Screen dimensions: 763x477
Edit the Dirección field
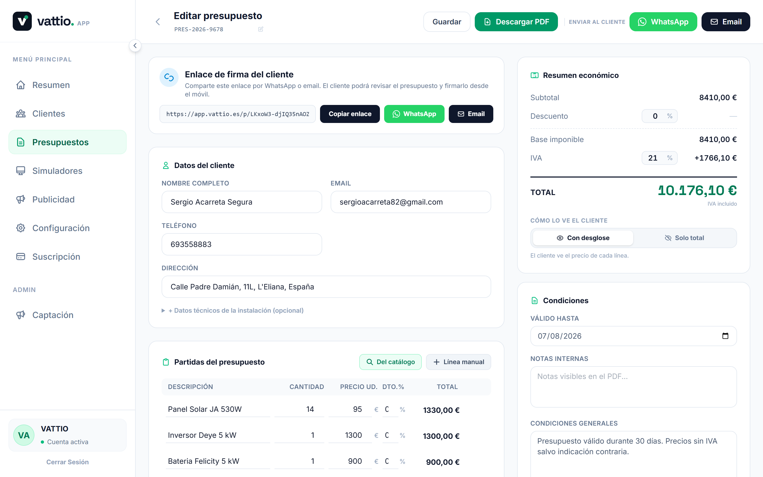(x=326, y=287)
